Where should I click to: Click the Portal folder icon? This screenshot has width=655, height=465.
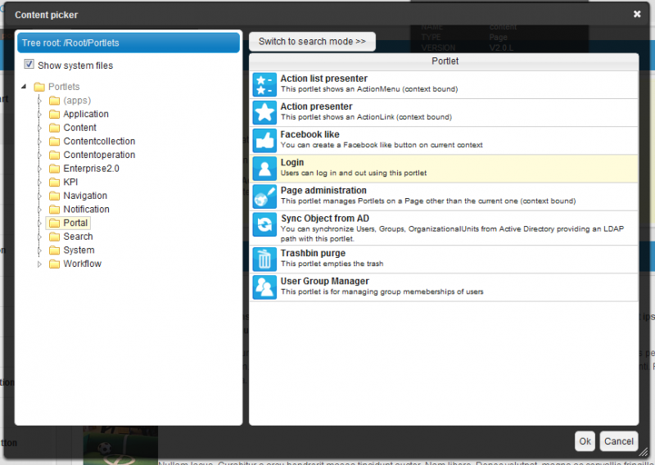pos(54,223)
